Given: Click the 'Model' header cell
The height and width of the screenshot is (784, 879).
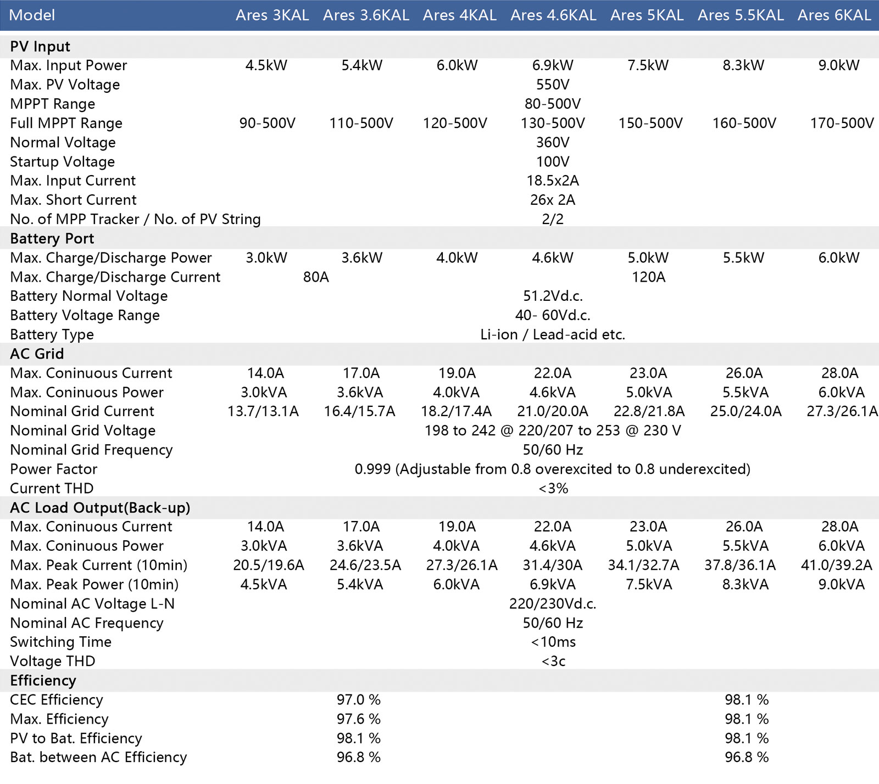Looking at the screenshot, I should coord(32,15).
